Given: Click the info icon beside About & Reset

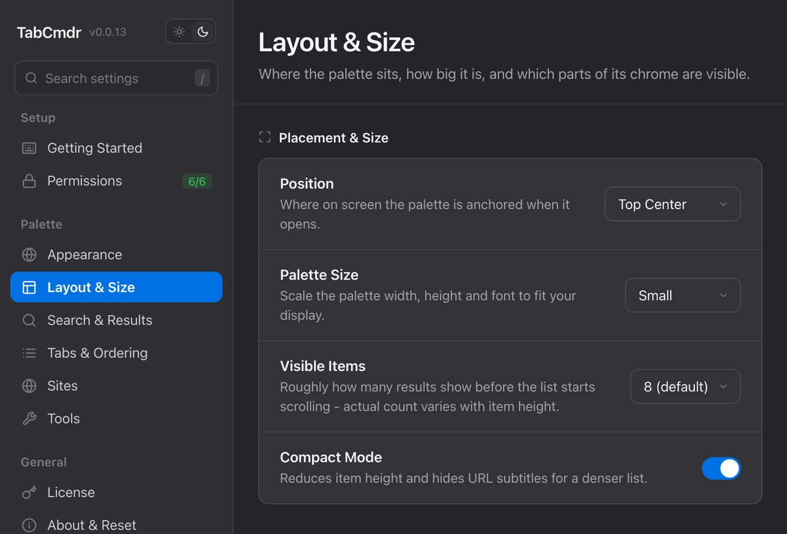Looking at the screenshot, I should point(29,525).
